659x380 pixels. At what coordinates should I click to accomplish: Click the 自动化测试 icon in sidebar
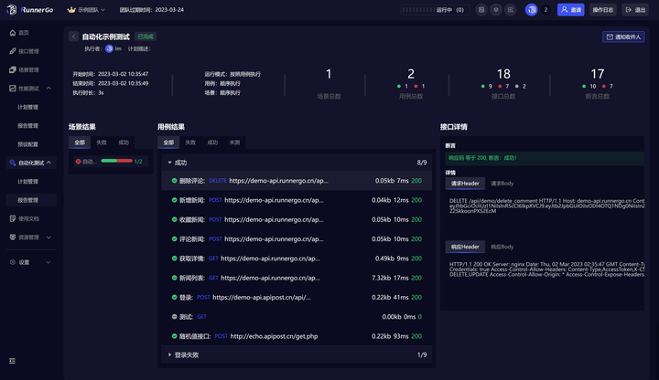click(13, 163)
